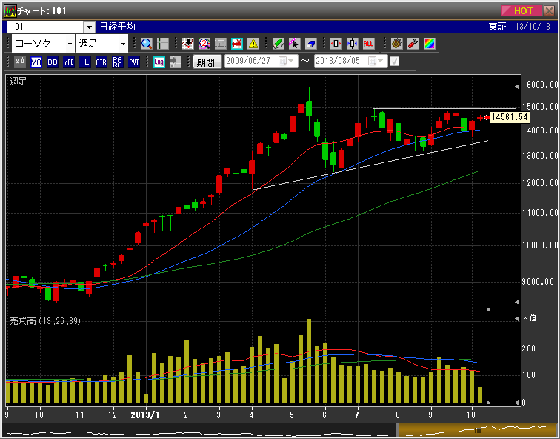Expand the stock code 101 dropdown

tap(89, 27)
